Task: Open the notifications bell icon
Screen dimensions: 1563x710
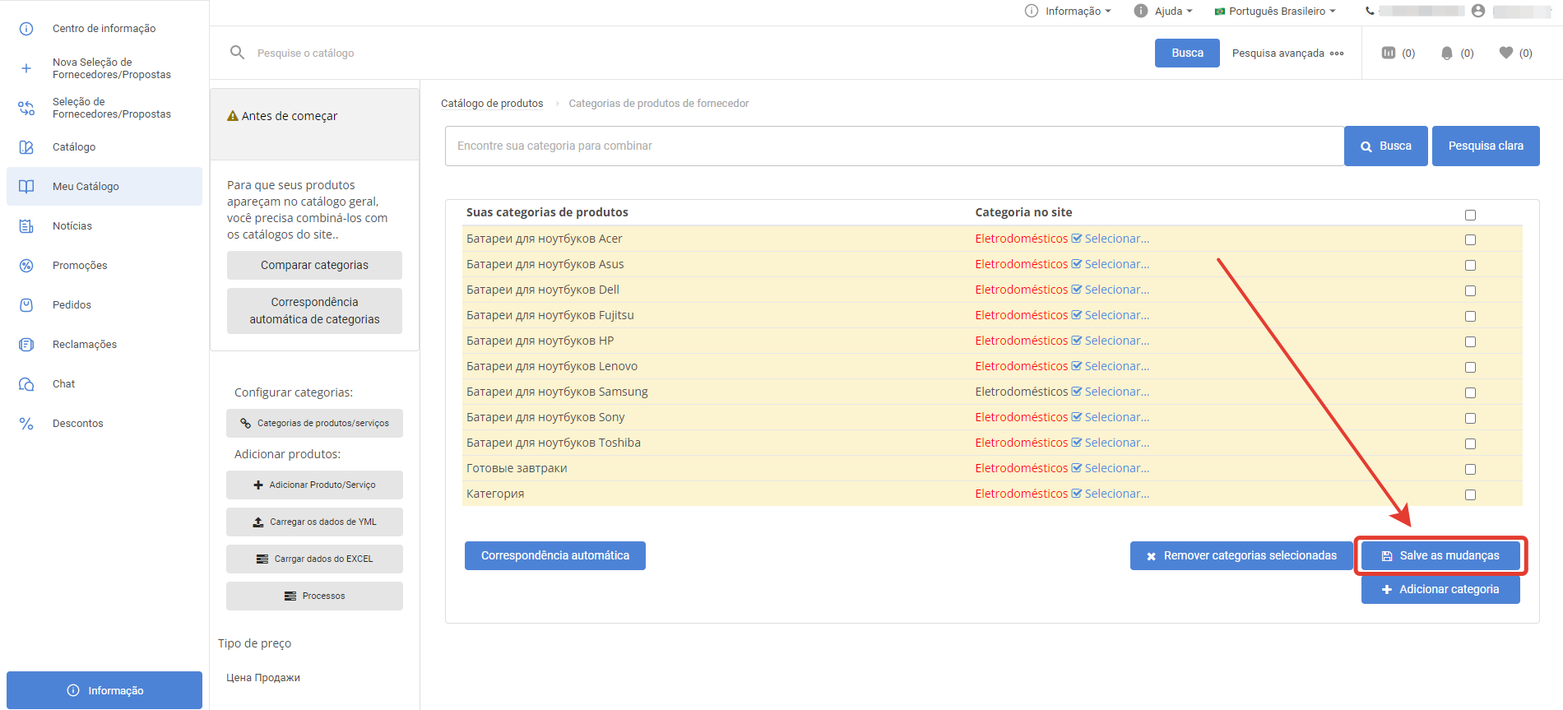Action: click(1447, 53)
